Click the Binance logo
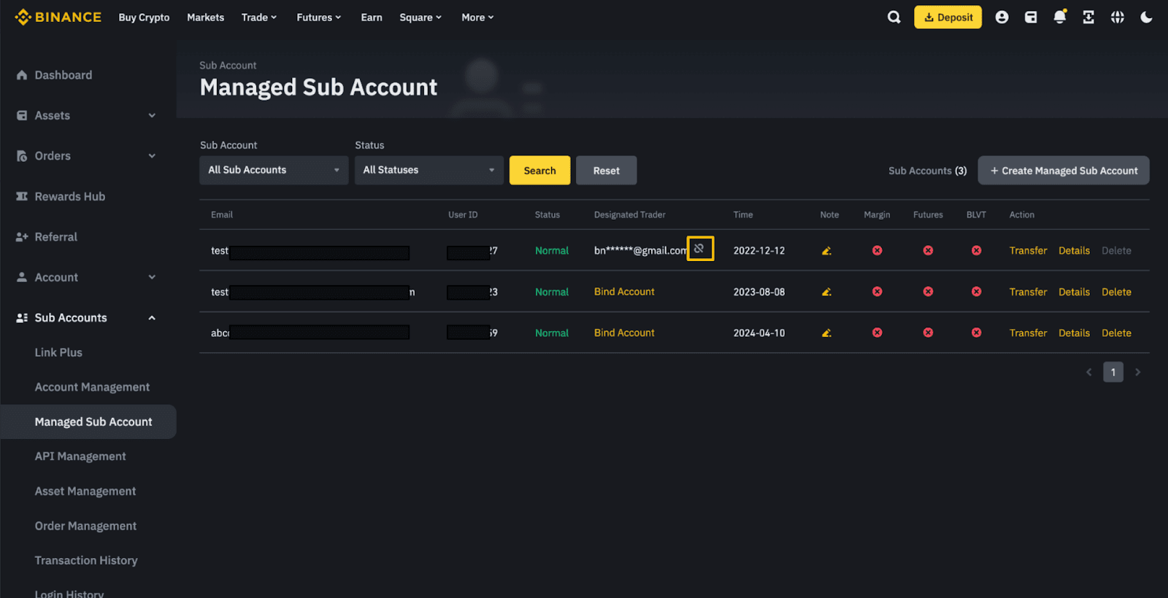The width and height of the screenshot is (1168, 598). (58, 18)
